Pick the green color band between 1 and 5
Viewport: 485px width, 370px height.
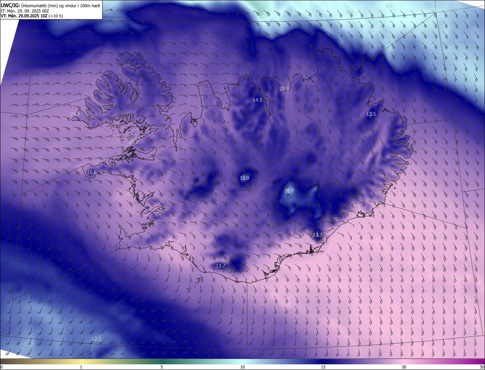click(121, 362)
